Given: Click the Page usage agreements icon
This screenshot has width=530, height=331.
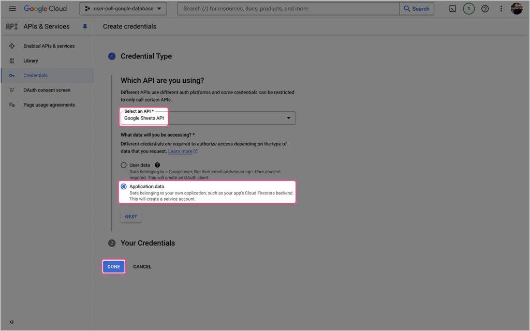Looking at the screenshot, I should 12,104.
